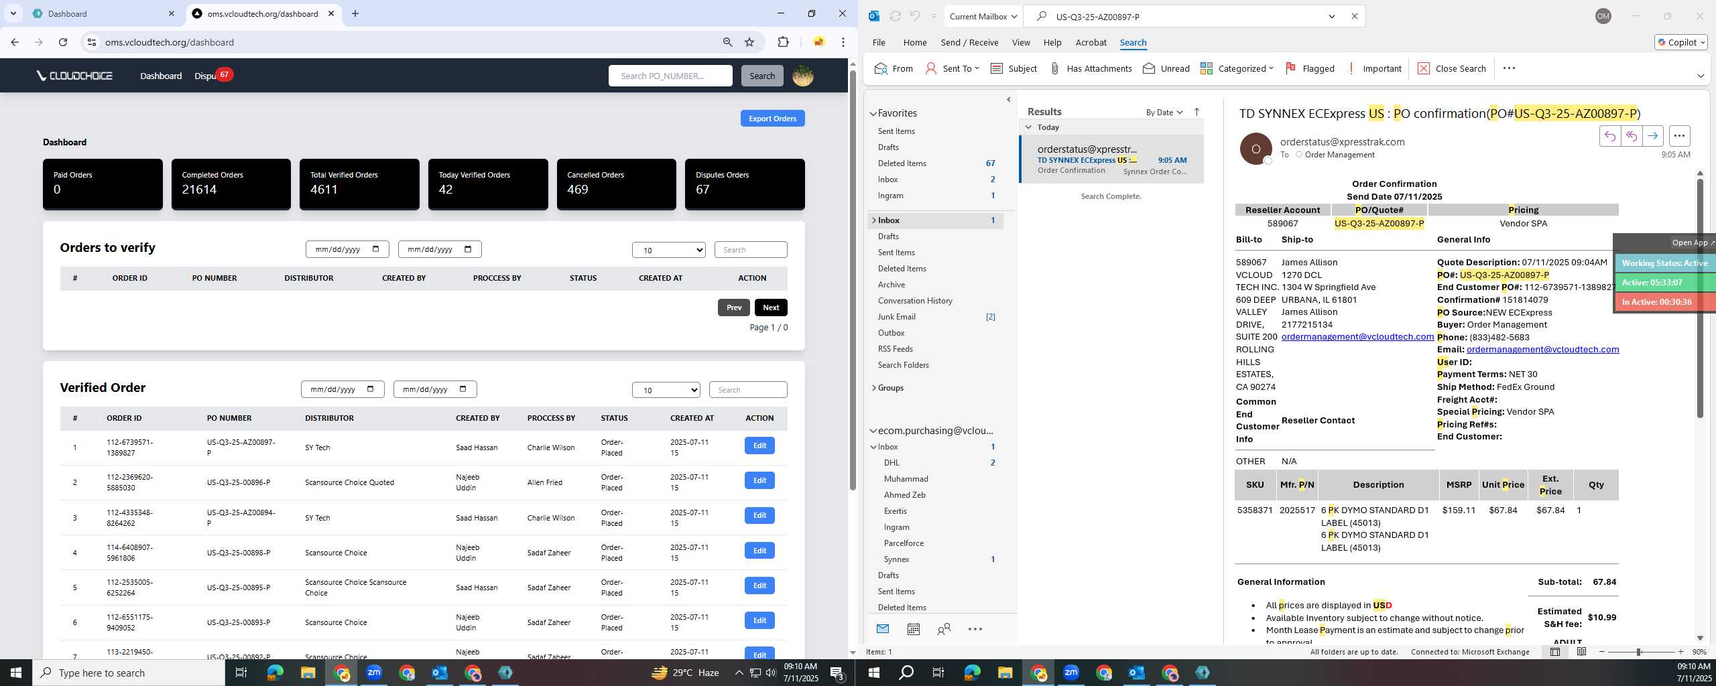Open Categorized filter dropdown

click(x=1237, y=68)
